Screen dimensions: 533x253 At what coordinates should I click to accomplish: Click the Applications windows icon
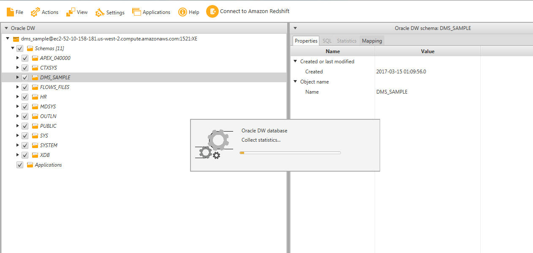pyautogui.click(x=136, y=12)
